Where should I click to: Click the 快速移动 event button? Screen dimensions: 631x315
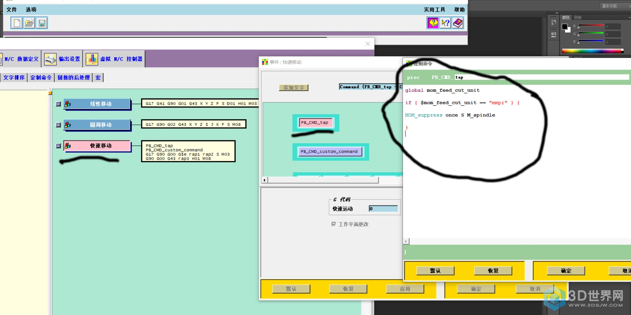tap(97, 146)
